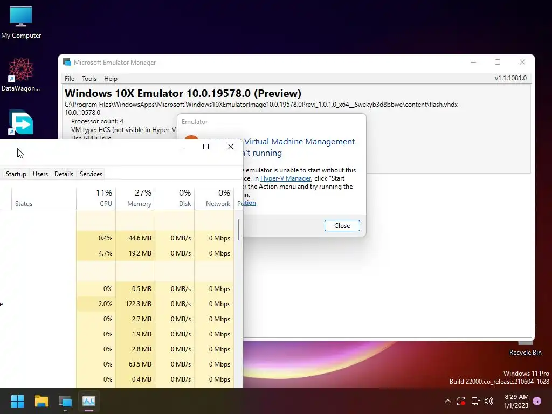Select the process row using 0.5 MB
The height and width of the screenshot is (414, 552).
116,289
